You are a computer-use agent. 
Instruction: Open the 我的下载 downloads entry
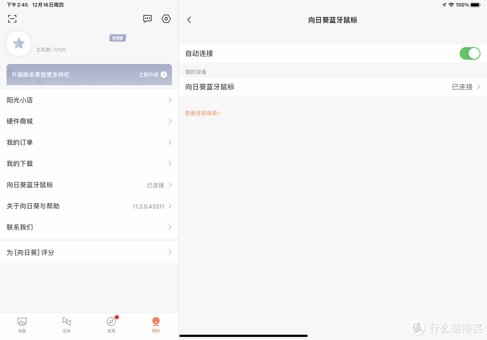click(89, 163)
